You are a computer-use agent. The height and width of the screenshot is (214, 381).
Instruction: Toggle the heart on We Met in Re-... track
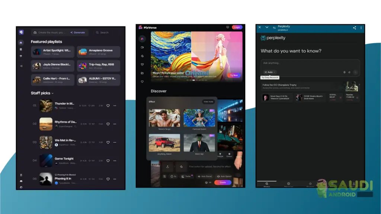(108, 142)
